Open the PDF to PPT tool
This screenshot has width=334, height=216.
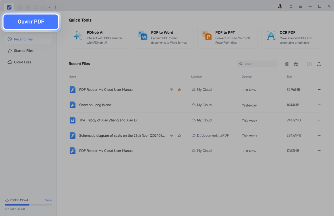point(227,38)
